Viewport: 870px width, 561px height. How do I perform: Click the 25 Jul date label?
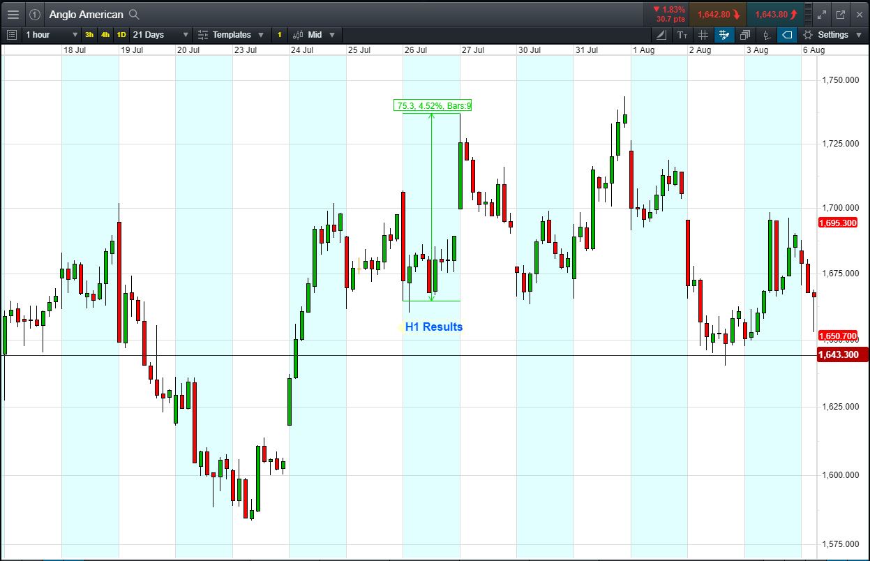pyautogui.click(x=359, y=50)
